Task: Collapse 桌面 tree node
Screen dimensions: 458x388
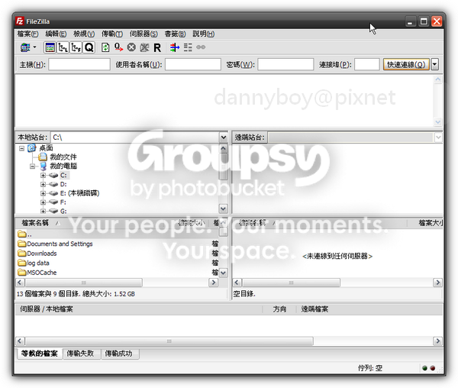Action: [x=21, y=148]
